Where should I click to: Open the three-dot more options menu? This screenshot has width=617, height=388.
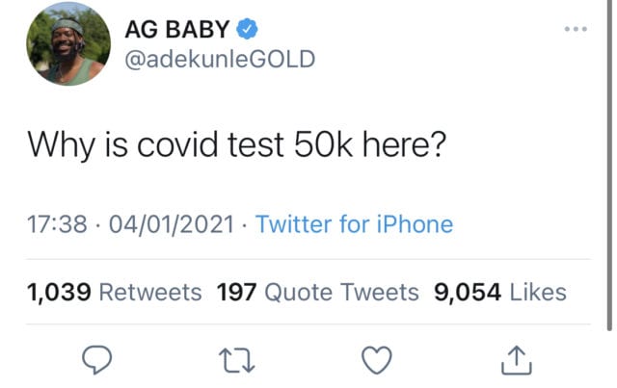pyautogui.click(x=576, y=29)
